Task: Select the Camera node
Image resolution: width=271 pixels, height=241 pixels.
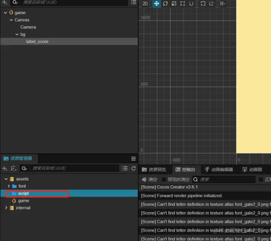Action: (28, 27)
